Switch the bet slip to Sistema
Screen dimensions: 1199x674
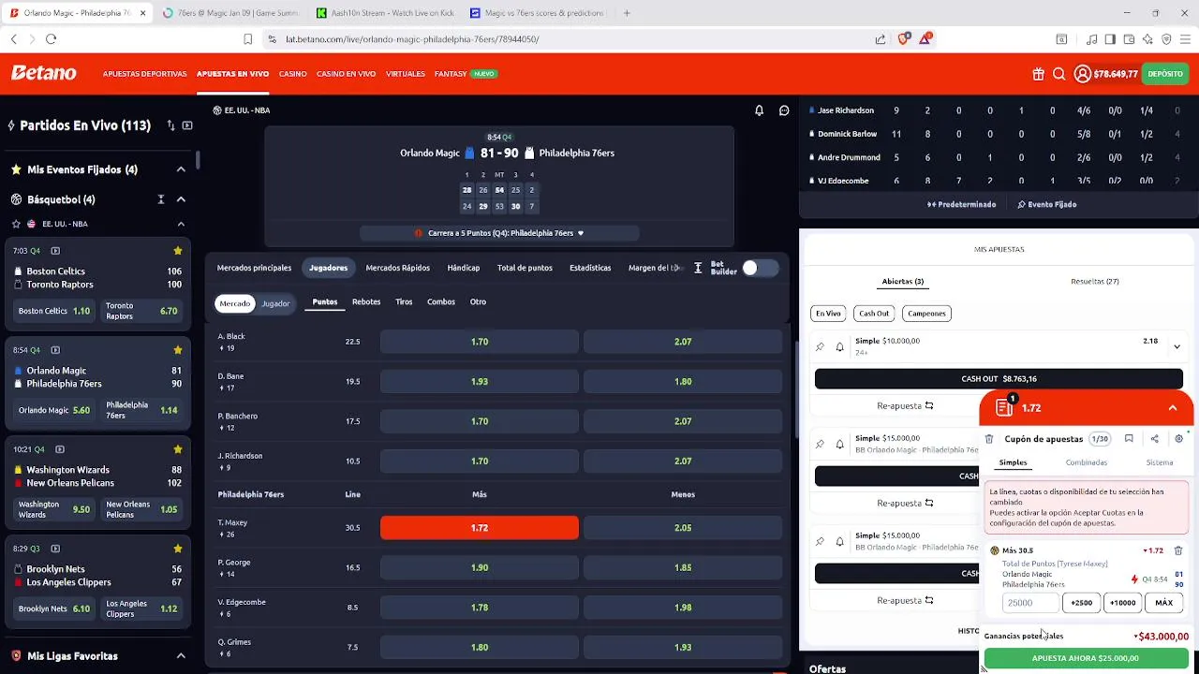[1160, 462]
